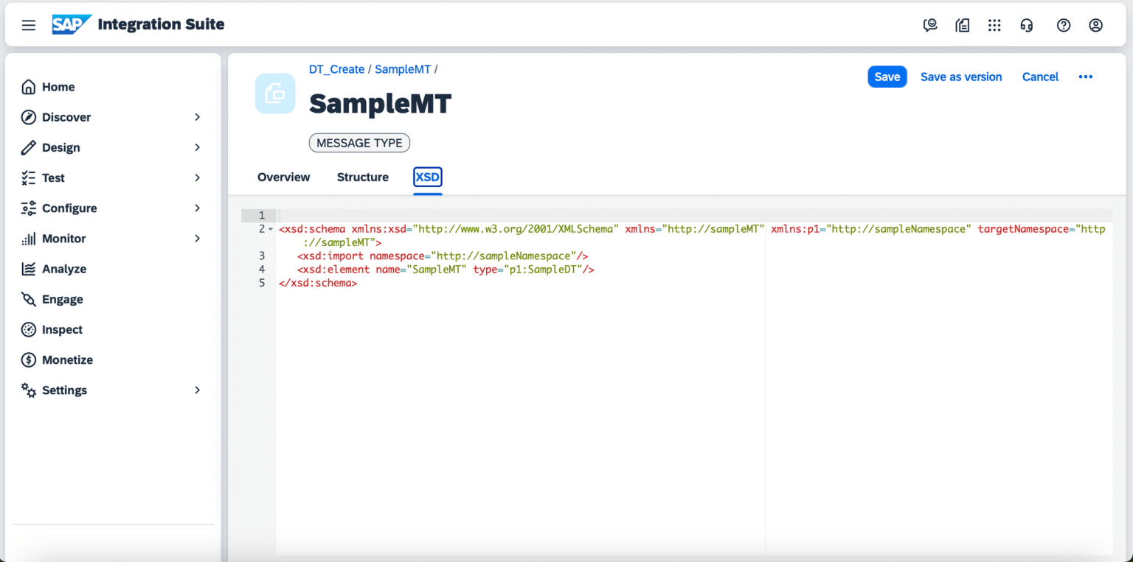Image resolution: width=1133 pixels, height=562 pixels.
Task: Expand the Discover menu chevron
Action: click(197, 117)
